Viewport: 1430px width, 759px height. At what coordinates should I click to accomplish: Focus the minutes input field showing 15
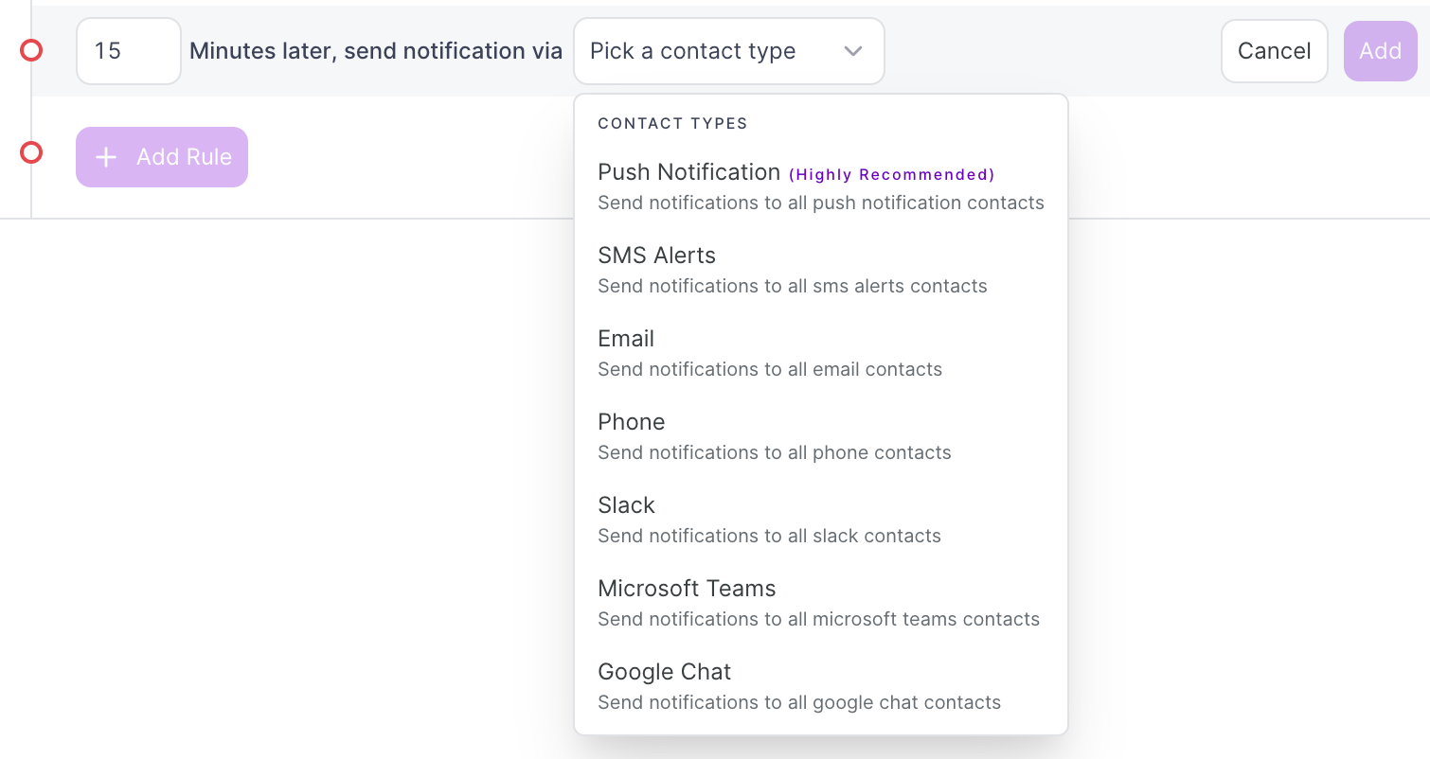coord(128,51)
